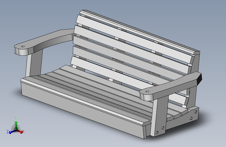Select the hole in the right armrest
Screen dimensions: 226x147
tap(147, 92)
